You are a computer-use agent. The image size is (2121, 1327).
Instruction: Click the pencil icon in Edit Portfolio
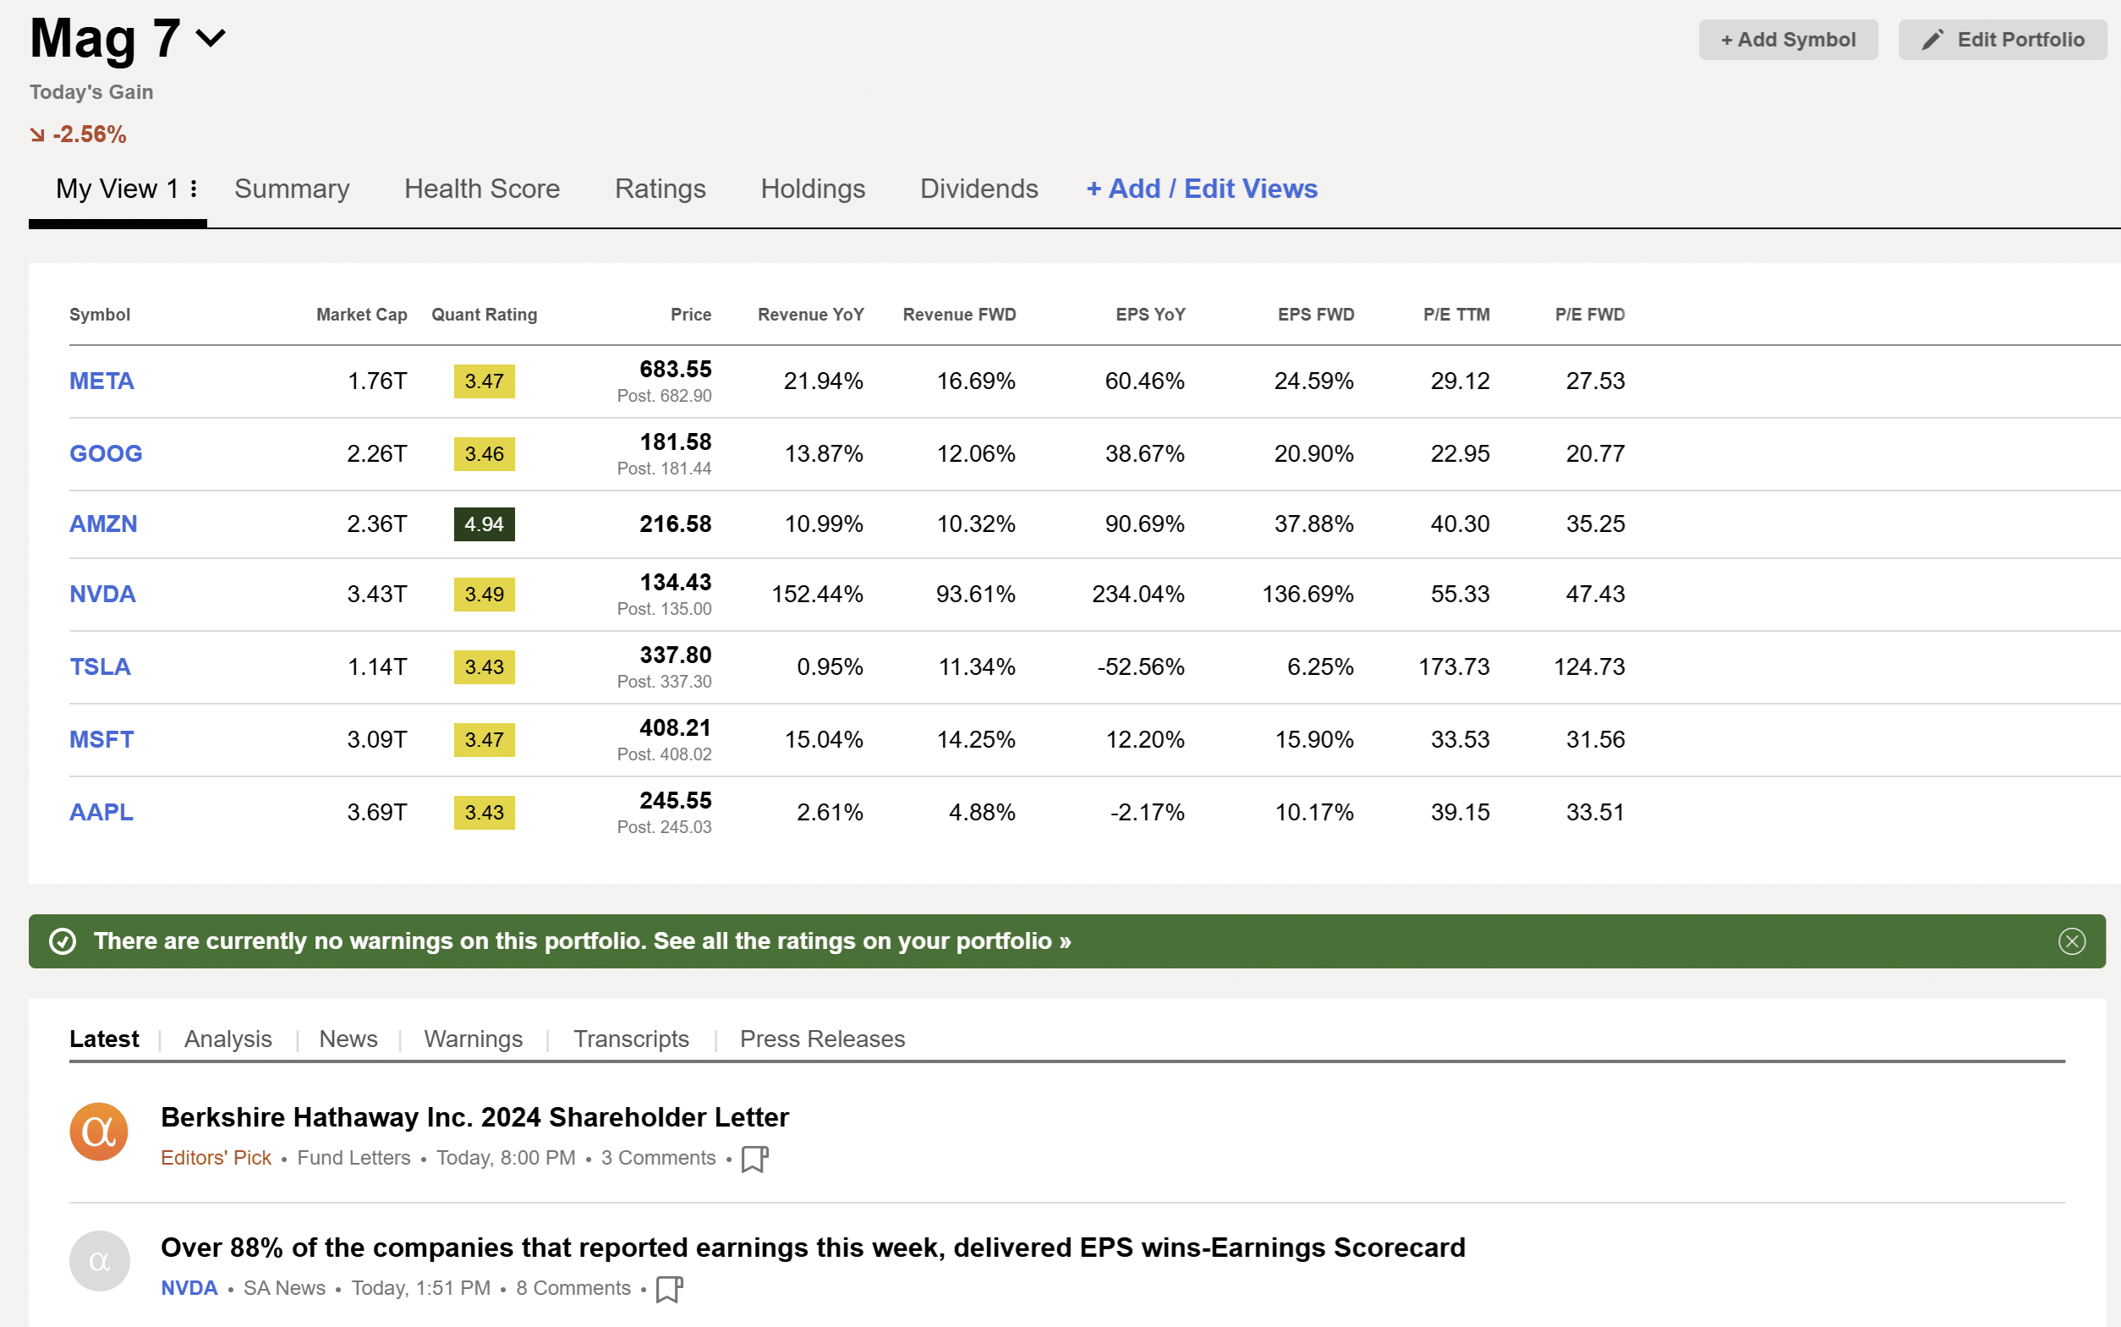(1932, 40)
